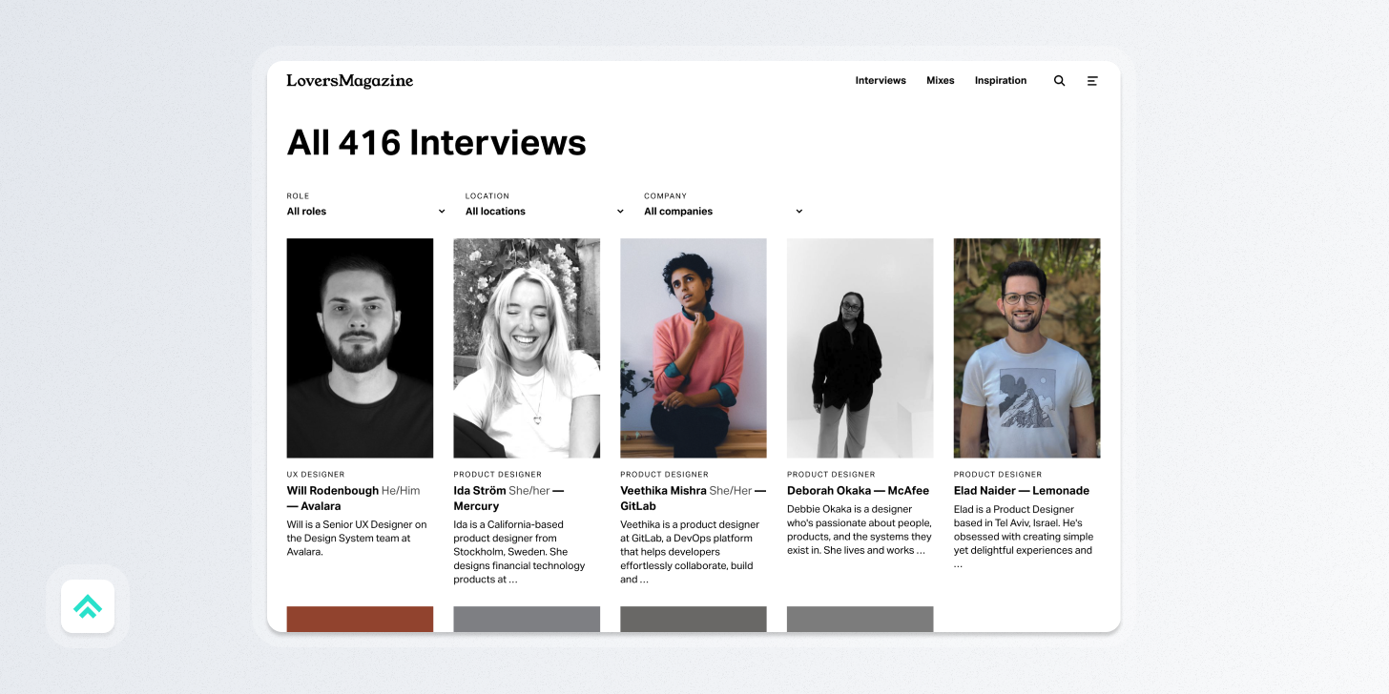The height and width of the screenshot is (694, 1389).
Task: Open the reddish-brown thumbnail below Will Rodenbough
Action: [360, 619]
